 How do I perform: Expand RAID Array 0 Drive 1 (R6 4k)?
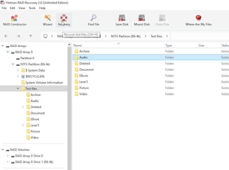(8, 162)
